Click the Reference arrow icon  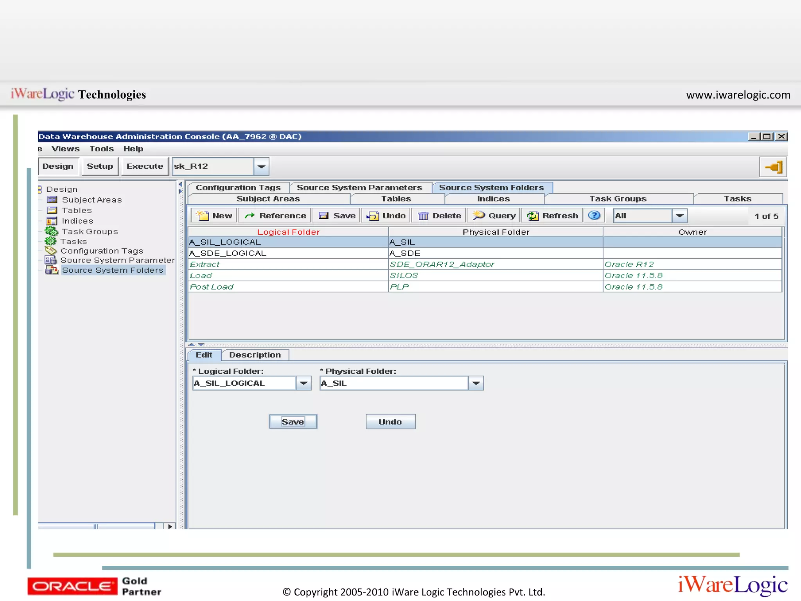pyautogui.click(x=250, y=216)
